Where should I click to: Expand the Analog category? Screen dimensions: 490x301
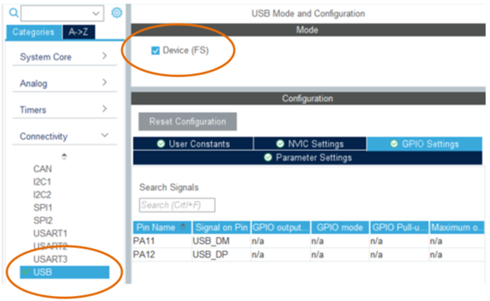click(x=65, y=84)
